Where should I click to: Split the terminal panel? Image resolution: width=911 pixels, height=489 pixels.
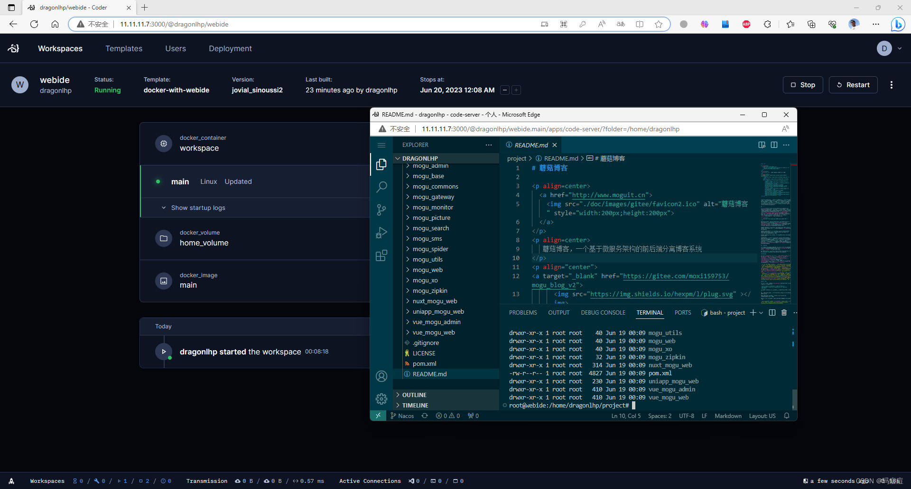tap(772, 313)
